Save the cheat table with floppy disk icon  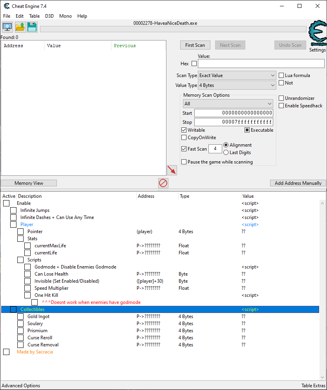tap(32, 27)
